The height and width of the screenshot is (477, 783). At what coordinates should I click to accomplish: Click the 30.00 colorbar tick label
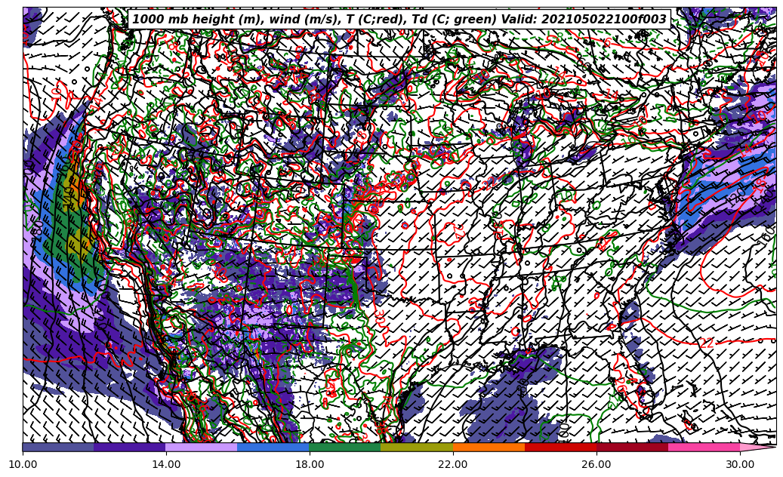(740, 465)
